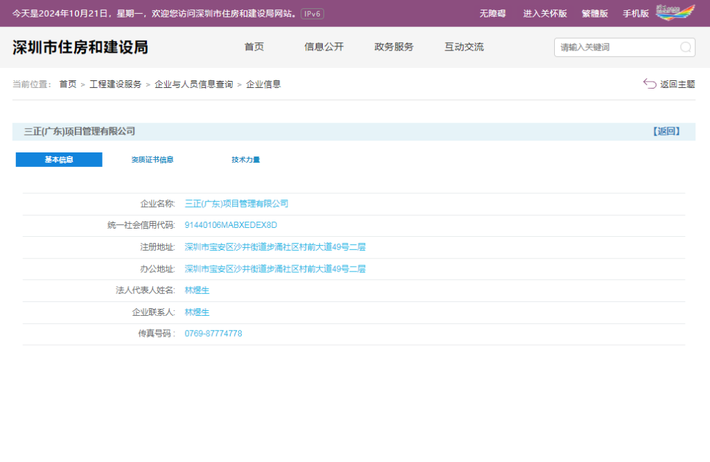Switch to the 技术力量 tab

point(245,159)
